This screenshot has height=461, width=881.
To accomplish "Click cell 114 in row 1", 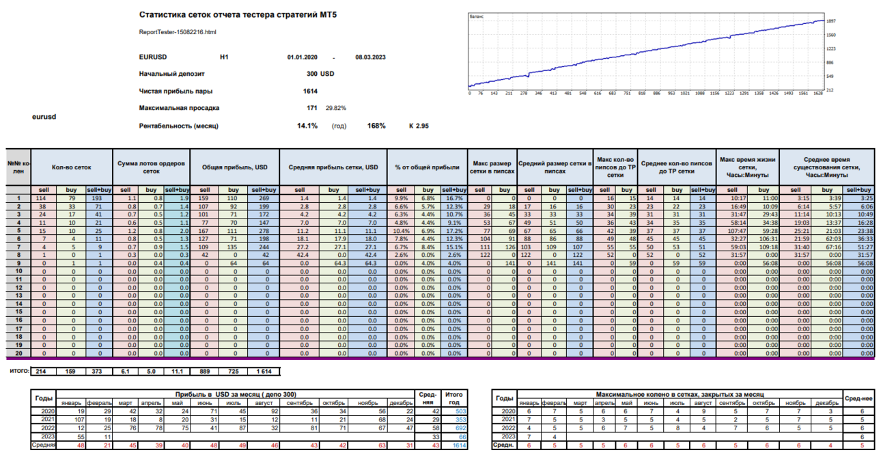I will tap(45, 197).
